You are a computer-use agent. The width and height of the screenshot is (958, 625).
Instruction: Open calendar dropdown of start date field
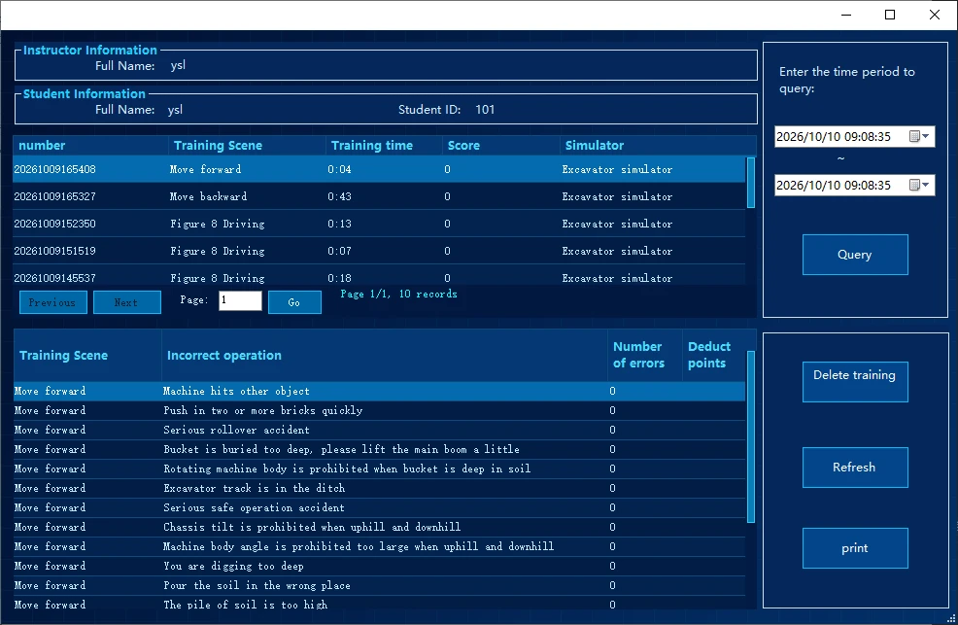(919, 136)
